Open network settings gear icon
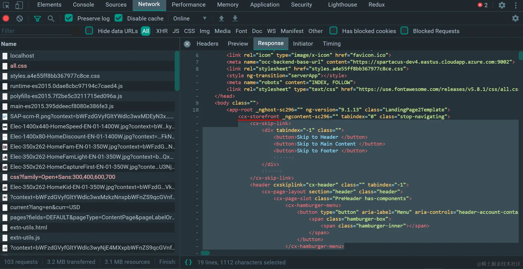This screenshot has width=523, height=269. click(515, 18)
